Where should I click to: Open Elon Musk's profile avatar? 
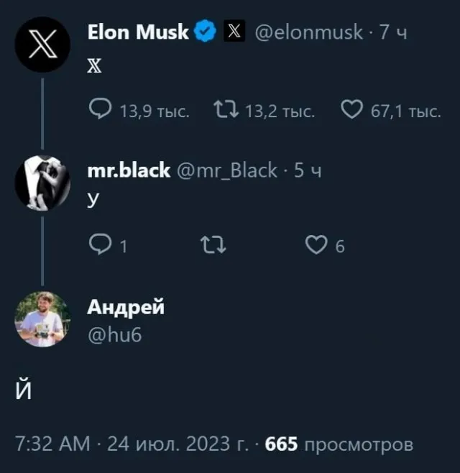pos(42,44)
